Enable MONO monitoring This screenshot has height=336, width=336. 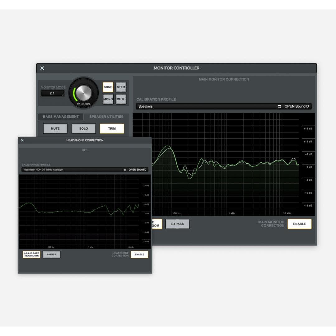pos(108,99)
